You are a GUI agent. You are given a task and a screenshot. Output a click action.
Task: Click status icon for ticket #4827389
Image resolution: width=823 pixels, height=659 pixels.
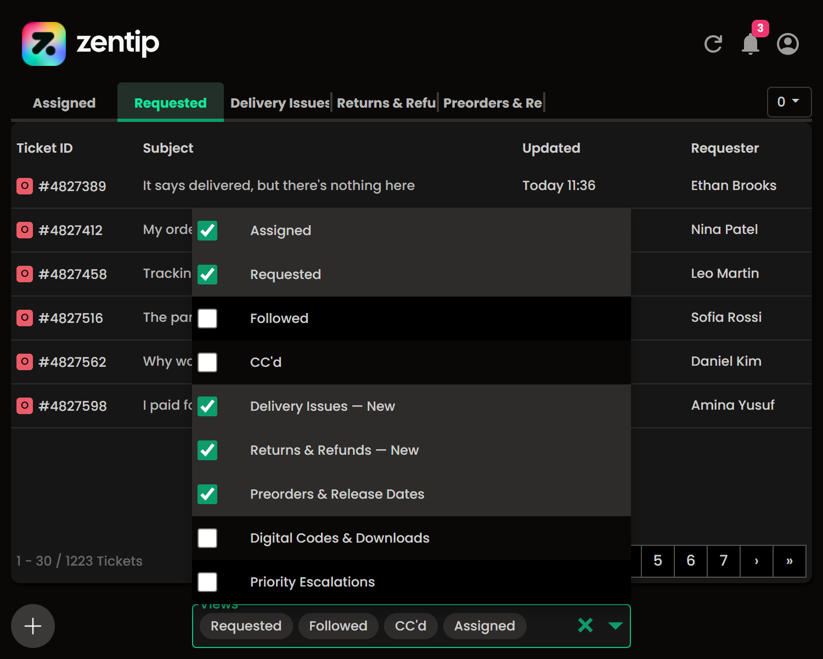tap(25, 186)
